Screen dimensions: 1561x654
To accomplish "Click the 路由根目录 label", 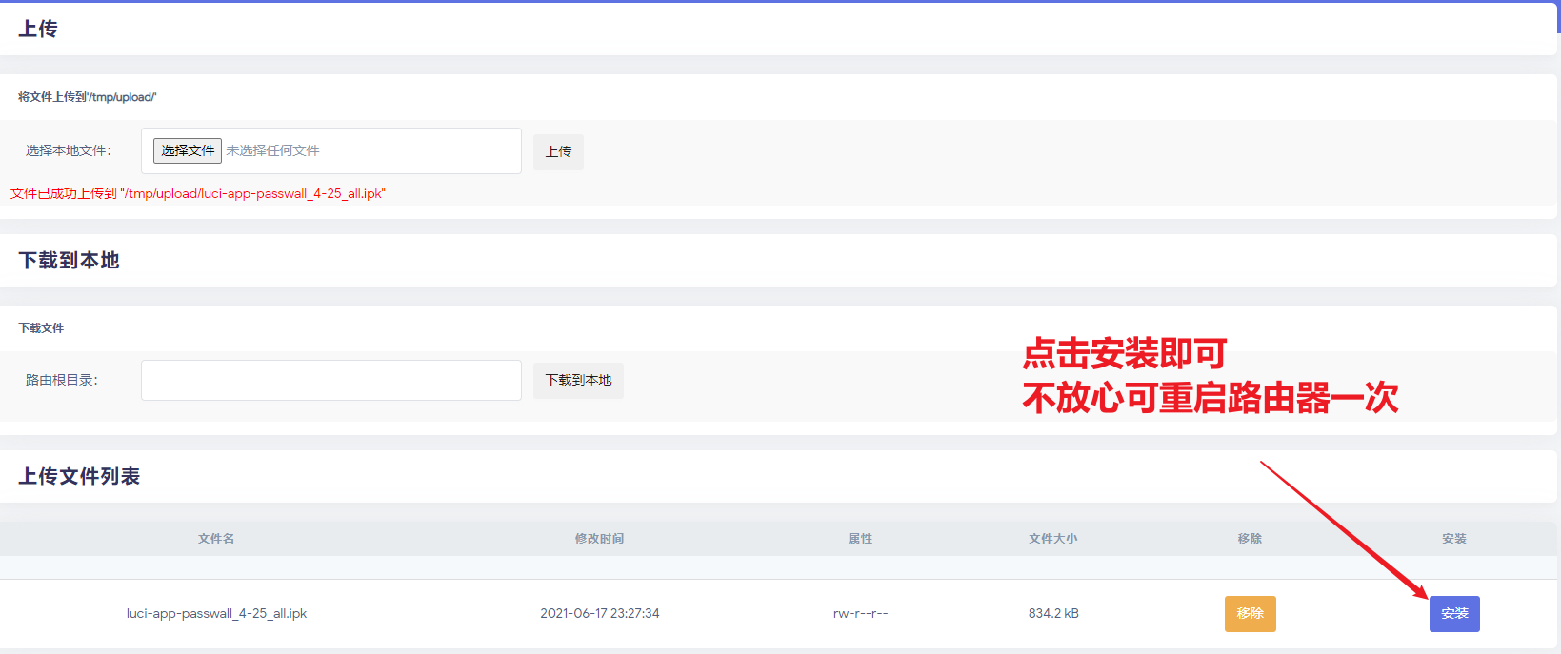I will (x=62, y=380).
